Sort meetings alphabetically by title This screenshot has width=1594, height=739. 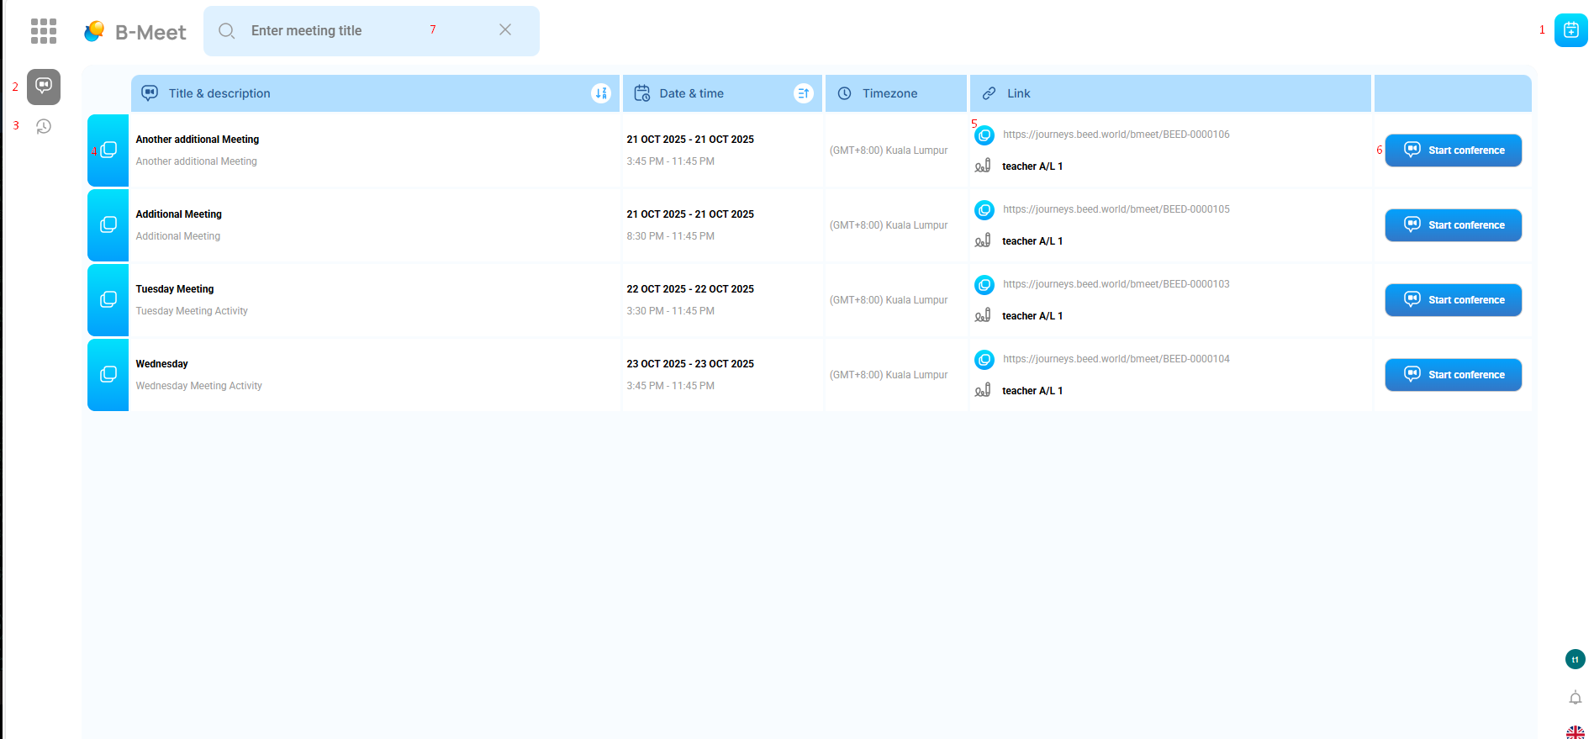click(x=600, y=93)
